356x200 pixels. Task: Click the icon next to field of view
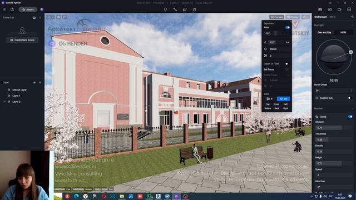[x=288, y=42]
